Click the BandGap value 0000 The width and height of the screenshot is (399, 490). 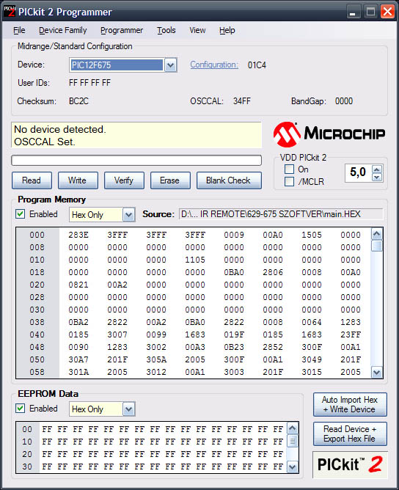tap(344, 101)
